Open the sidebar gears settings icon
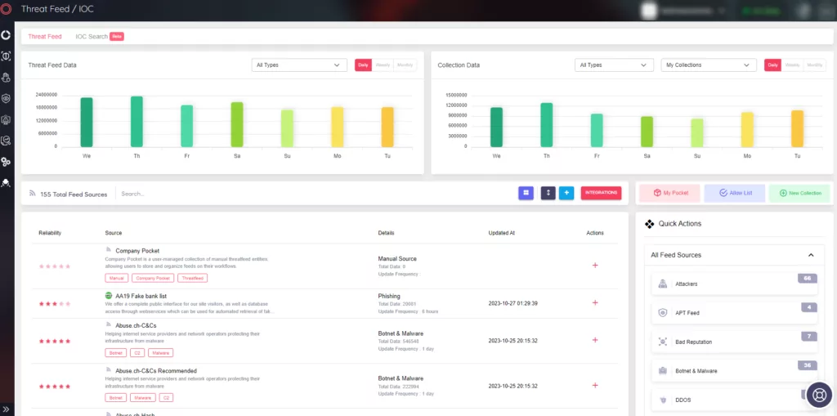Screen dimensions: 837x416 pyautogui.click(x=6, y=162)
